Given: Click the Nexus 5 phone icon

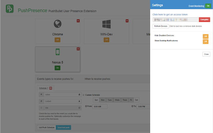Looking at the screenshot, I should 58,53.
